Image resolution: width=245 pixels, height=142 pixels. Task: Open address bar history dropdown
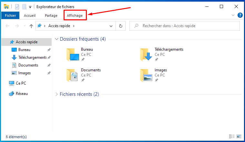[111, 26]
